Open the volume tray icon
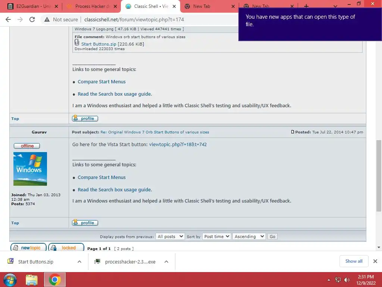The height and width of the screenshot is (287, 382). (x=347, y=280)
